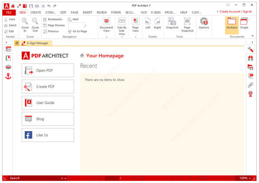Switch to the CREATE ribbon tab
Image resolution: width=259 pixels, height=183 pixels.
click(35, 13)
